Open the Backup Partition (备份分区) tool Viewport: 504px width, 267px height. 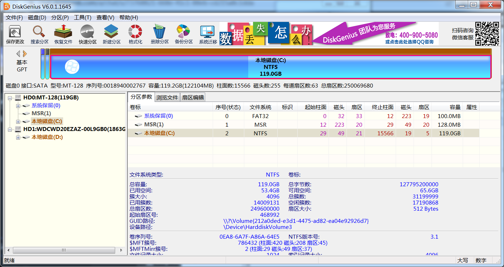coord(184,34)
